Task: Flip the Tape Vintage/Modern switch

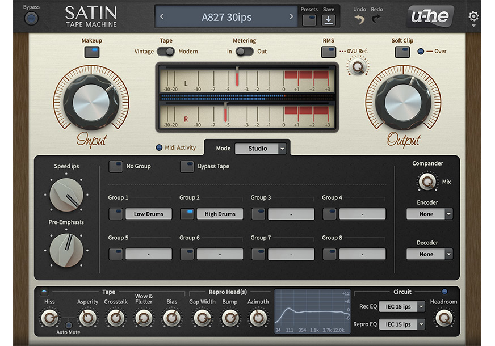Action: point(166,52)
